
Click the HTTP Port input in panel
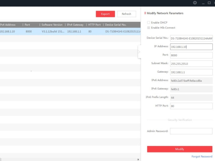(x=191, y=106)
